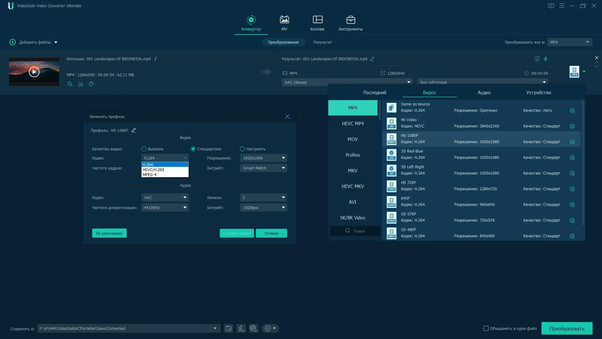Enable Объединить в один файл checkbox
The width and height of the screenshot is (602, 339).
[486, 328]
